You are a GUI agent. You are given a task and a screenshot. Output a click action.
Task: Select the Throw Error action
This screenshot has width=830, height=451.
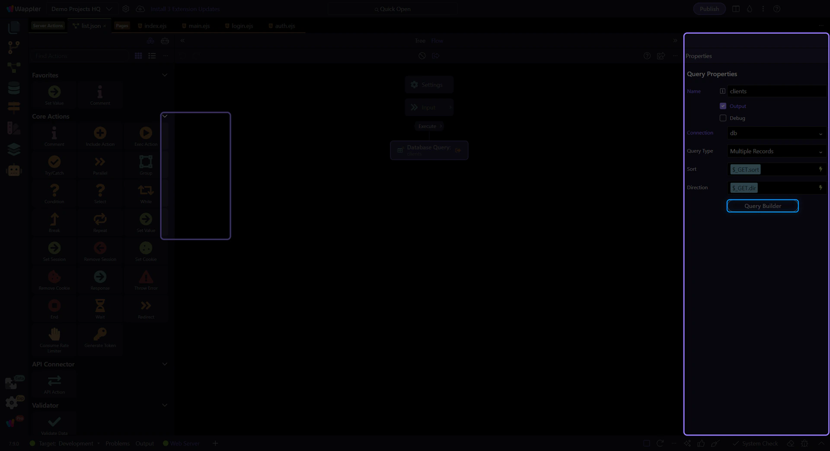pyautogui.click(x=146, y=277)
